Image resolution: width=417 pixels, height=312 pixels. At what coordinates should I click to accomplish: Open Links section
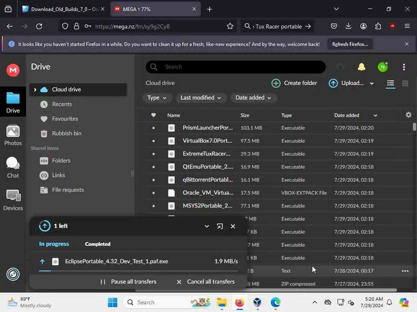tap(58, 175)
